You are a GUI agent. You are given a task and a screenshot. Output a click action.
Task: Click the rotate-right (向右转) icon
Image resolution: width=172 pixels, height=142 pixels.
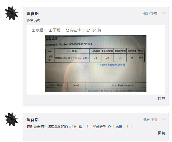point(88,30)
